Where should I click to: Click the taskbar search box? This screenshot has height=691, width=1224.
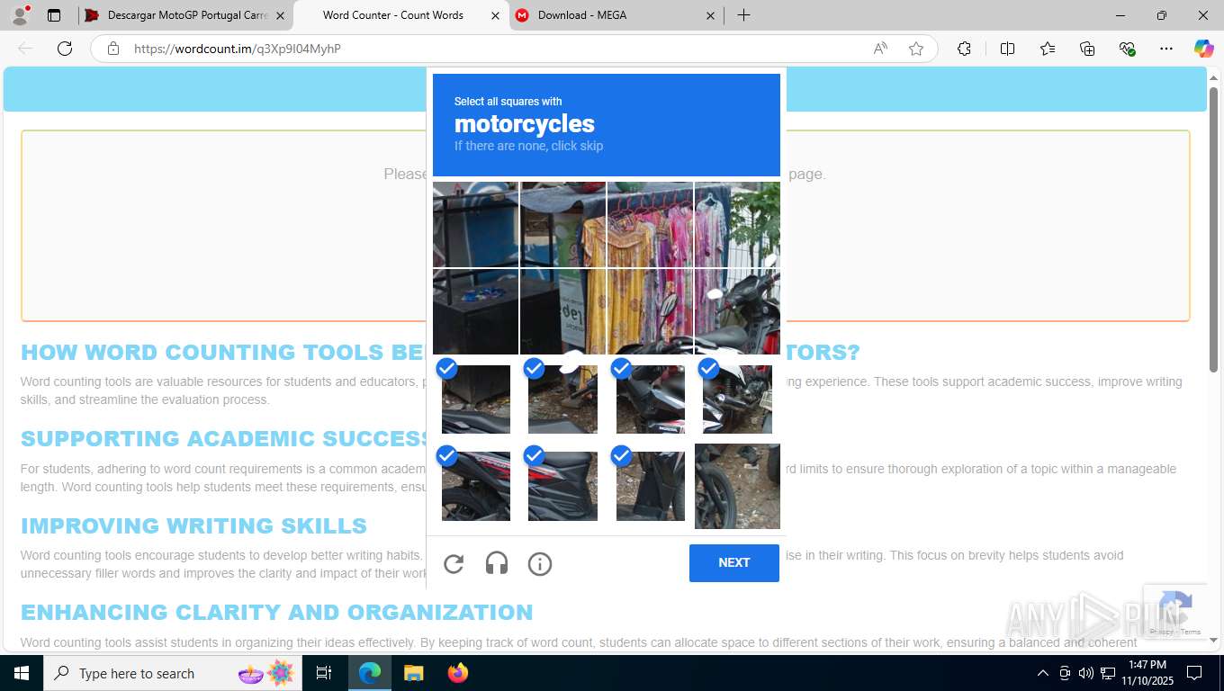point(174,673)
